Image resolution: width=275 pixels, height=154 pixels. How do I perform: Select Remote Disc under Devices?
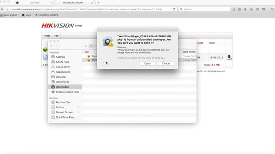[x=63, y=102]
